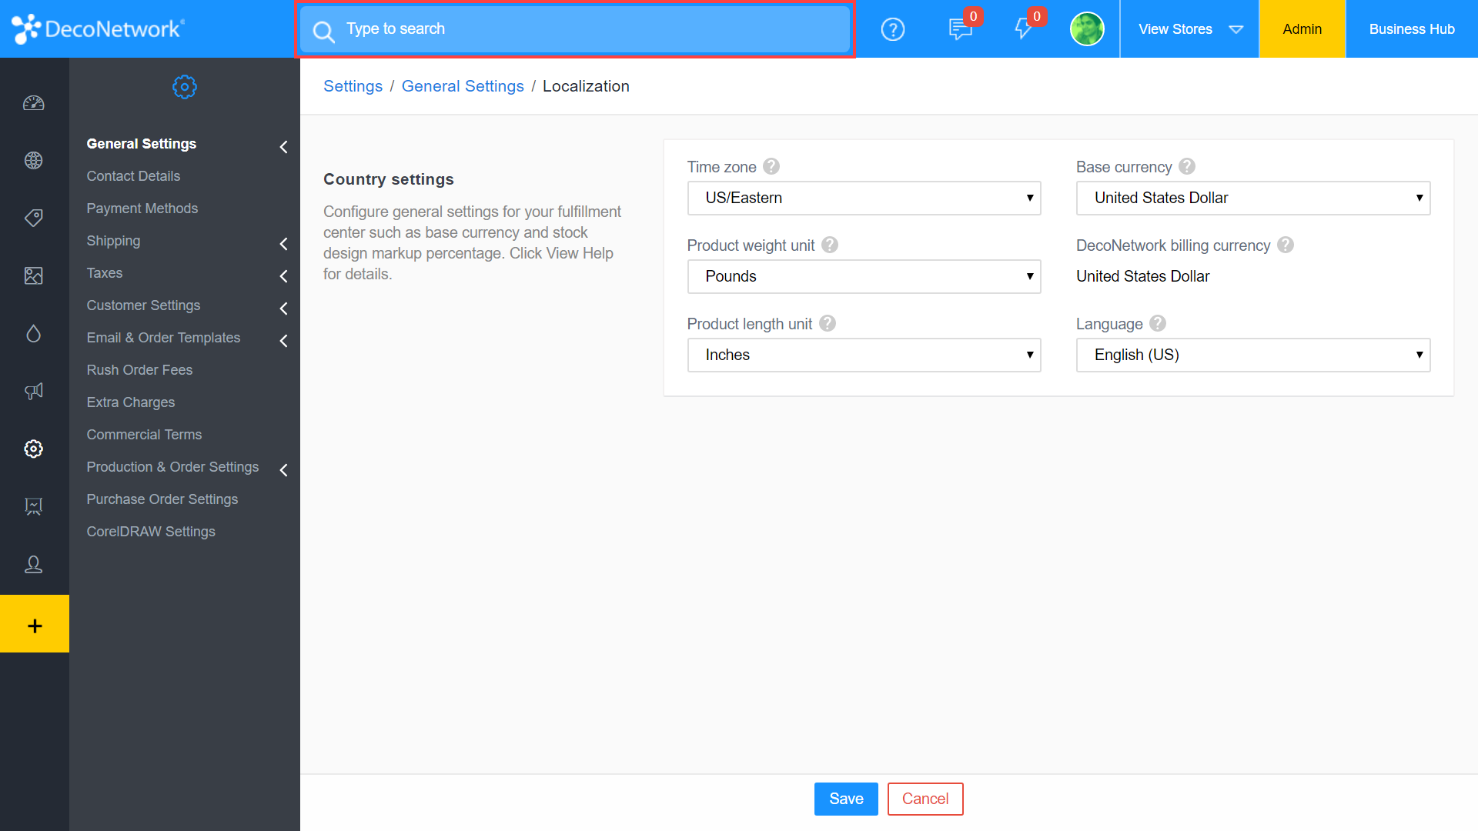Screen dimensions: 1478x831
Task: Open the price tag icon in sidebar
Action: tap(34, 218)
